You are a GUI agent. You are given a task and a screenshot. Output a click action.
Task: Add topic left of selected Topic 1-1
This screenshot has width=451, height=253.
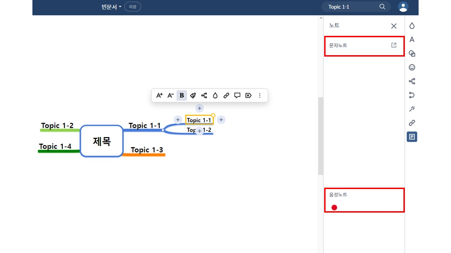tap(178, 120)
